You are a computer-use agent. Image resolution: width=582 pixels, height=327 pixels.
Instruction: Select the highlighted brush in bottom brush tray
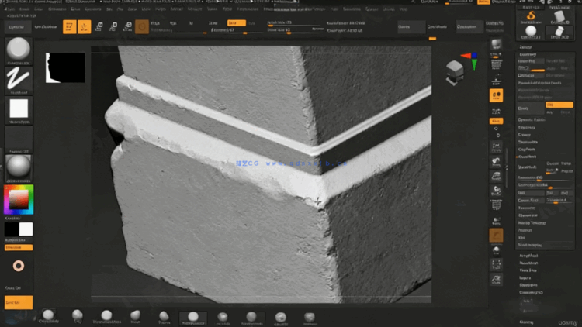tap(193, 318)
